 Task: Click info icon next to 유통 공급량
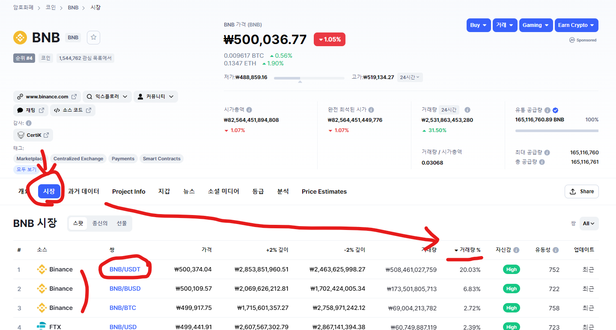tap(547, 110)
